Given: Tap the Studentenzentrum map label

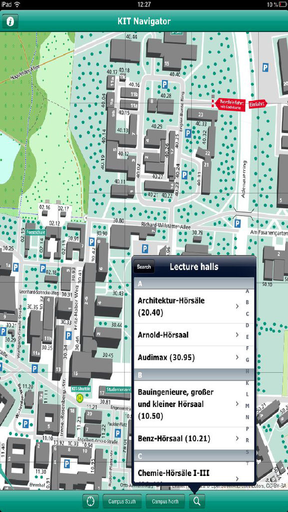Looking at the screenshot, I should [x=119, y=389].
